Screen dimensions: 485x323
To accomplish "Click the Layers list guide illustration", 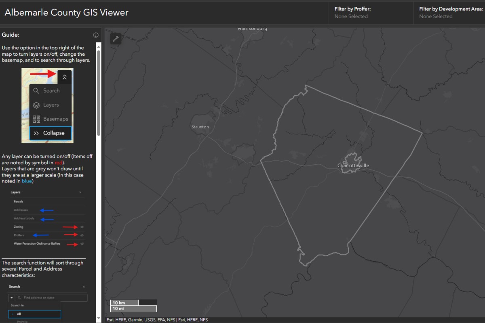I will 47,218.
